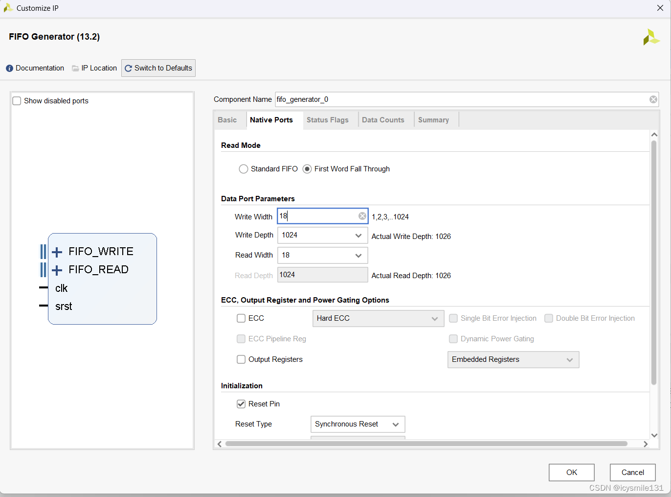Select Standard FIFO read mode

point(243,169)
